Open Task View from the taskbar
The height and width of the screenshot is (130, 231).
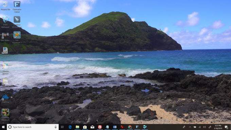click(62, 127)
